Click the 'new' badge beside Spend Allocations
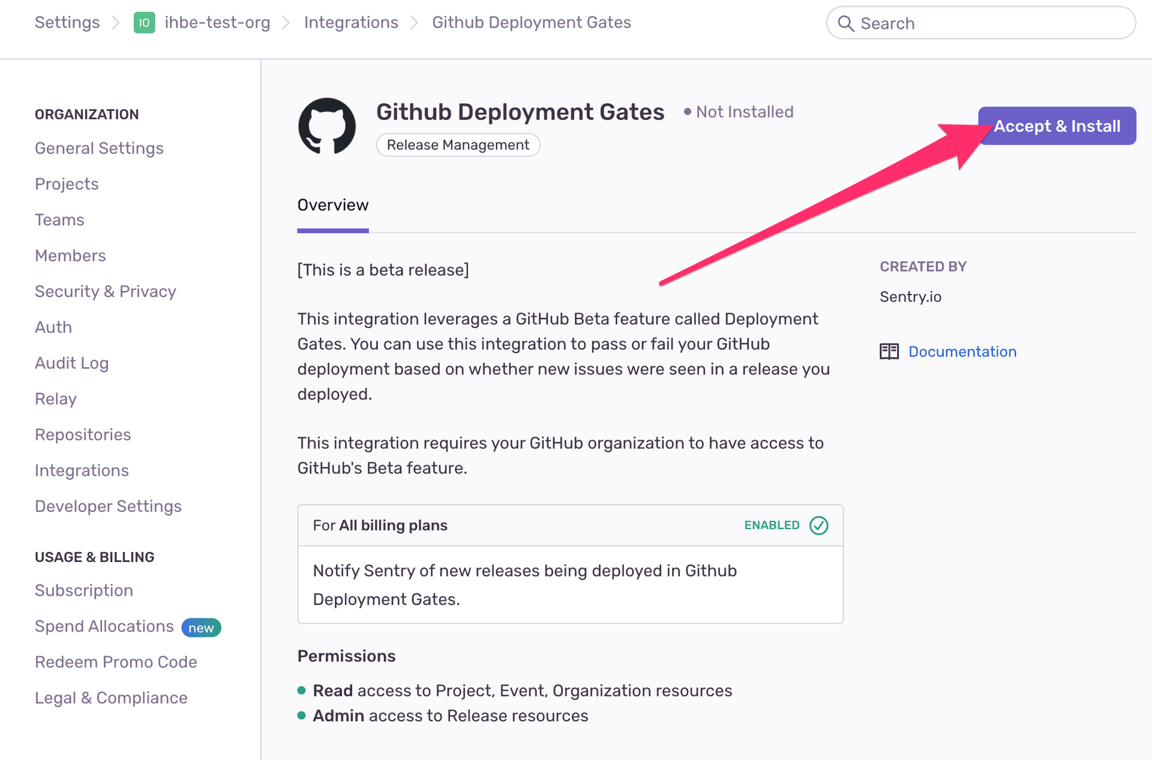This screenshot has height=760, width=1152. [x=201, y=627]
